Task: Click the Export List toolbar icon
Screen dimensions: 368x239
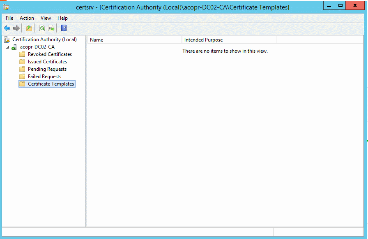Action: point(51,28)
